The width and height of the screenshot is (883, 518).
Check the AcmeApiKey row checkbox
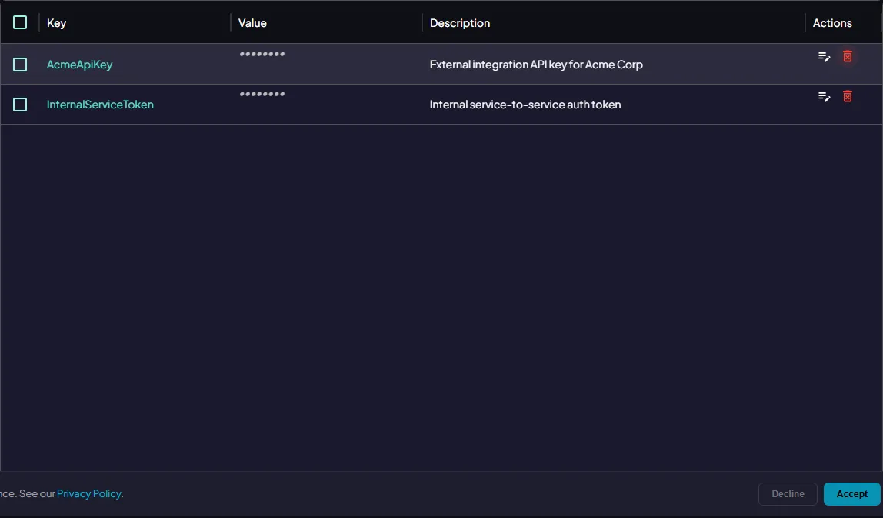coord(20,65)
